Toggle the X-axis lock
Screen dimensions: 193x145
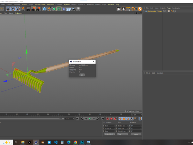tap(8, 9)
